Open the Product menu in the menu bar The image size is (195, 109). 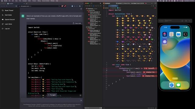[34, 1]
